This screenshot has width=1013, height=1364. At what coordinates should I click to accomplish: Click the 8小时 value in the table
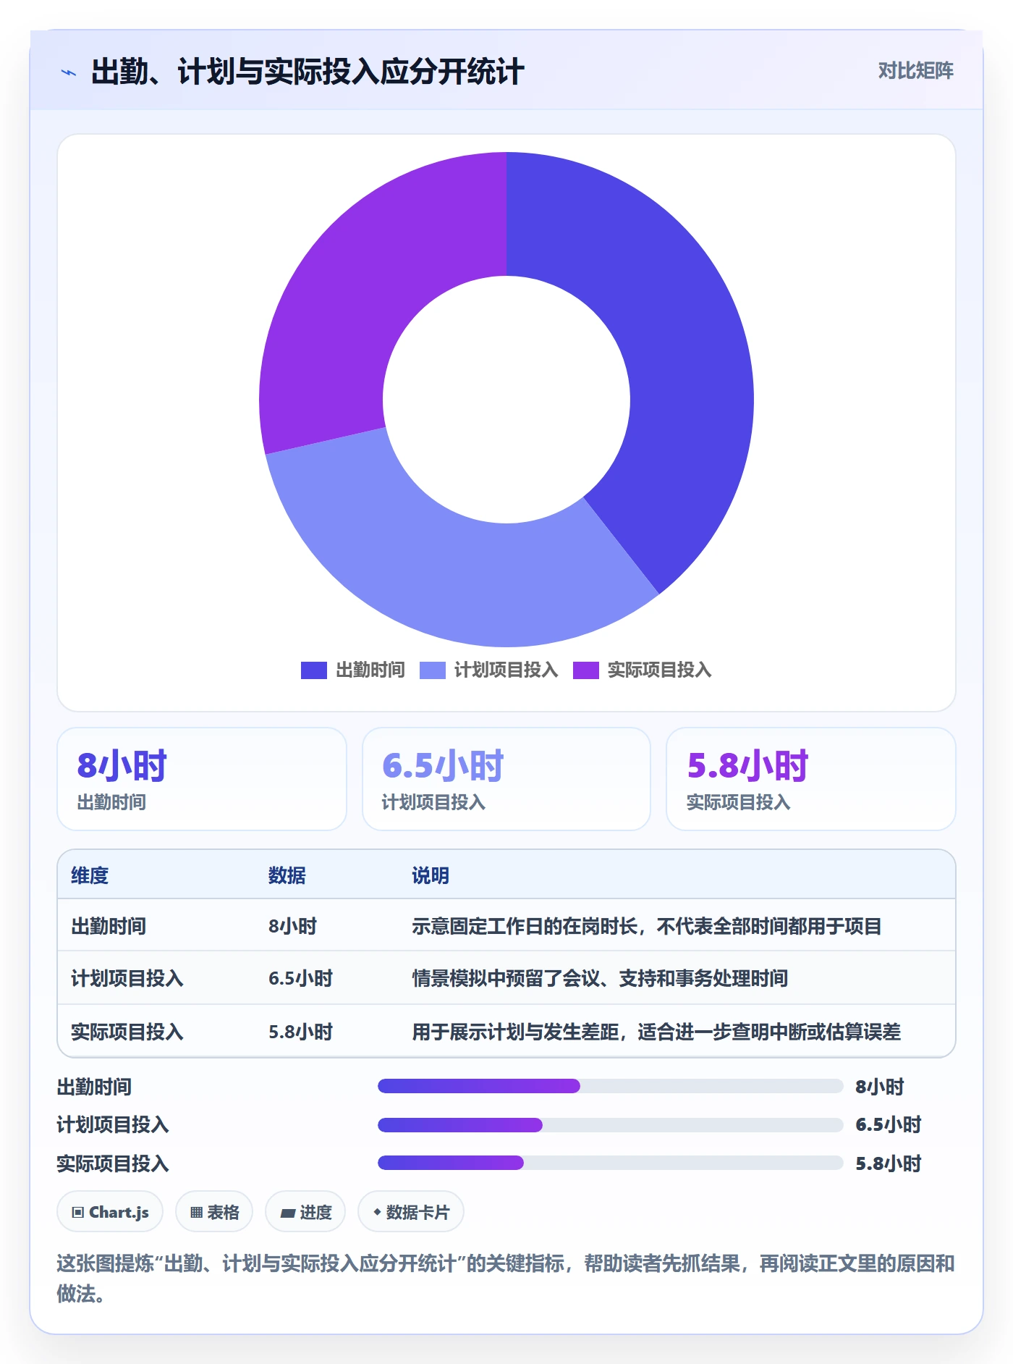(x=293, y=926)
